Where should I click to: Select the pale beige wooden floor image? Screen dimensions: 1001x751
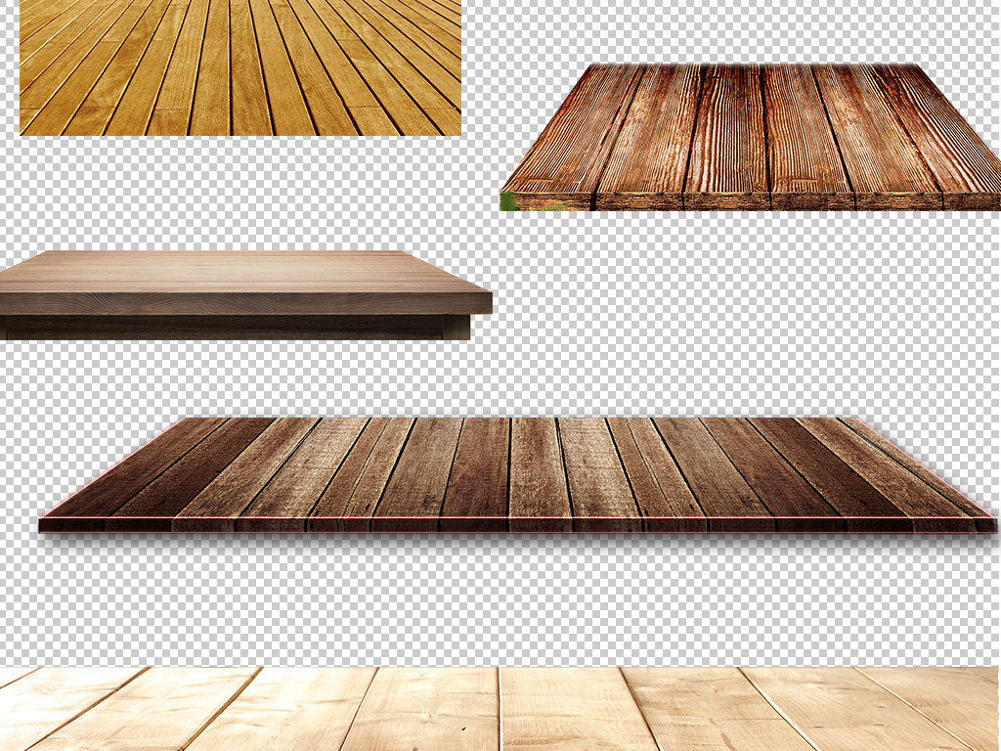click(499, 709)
